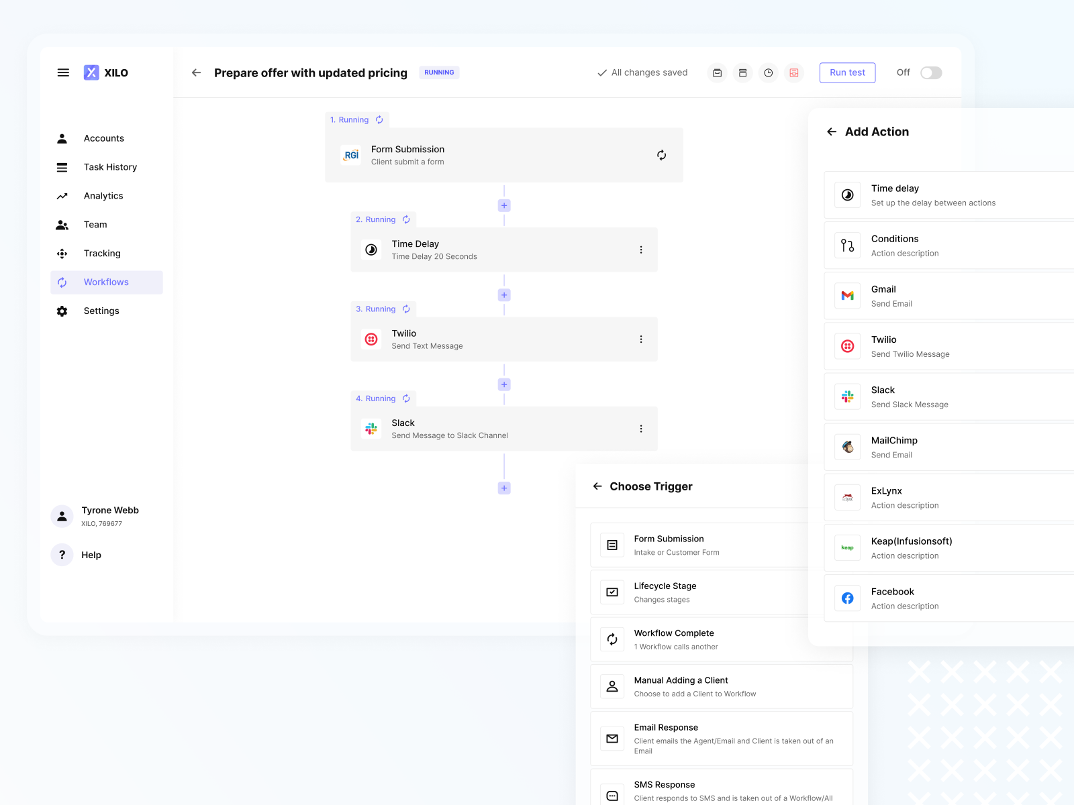Open Accounts from the sidebar
The height and width of the screenshot is (805, 1074).
(x=104, y=138)
